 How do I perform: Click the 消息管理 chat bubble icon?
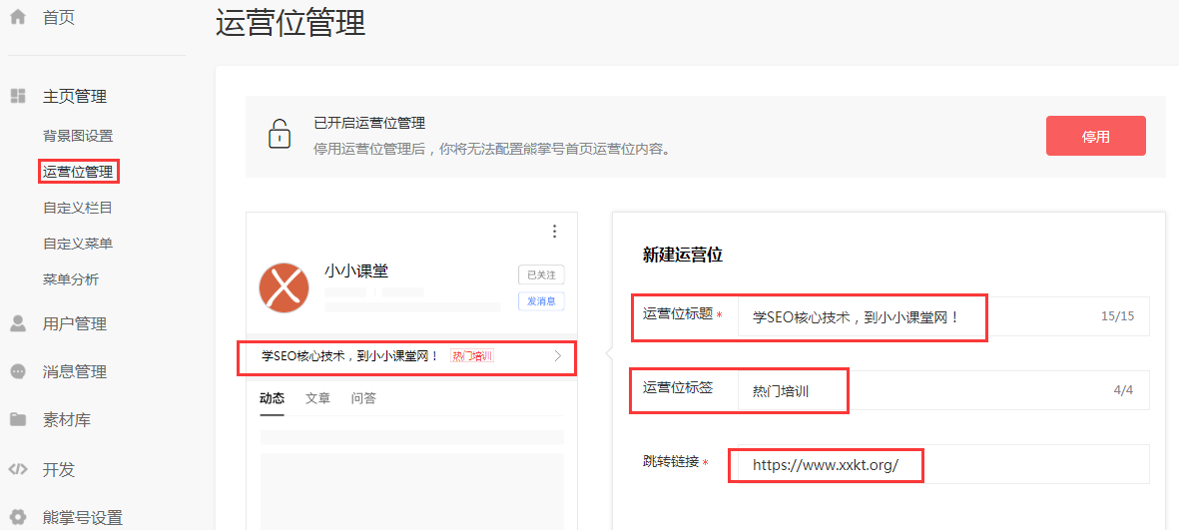coord(17,371)
